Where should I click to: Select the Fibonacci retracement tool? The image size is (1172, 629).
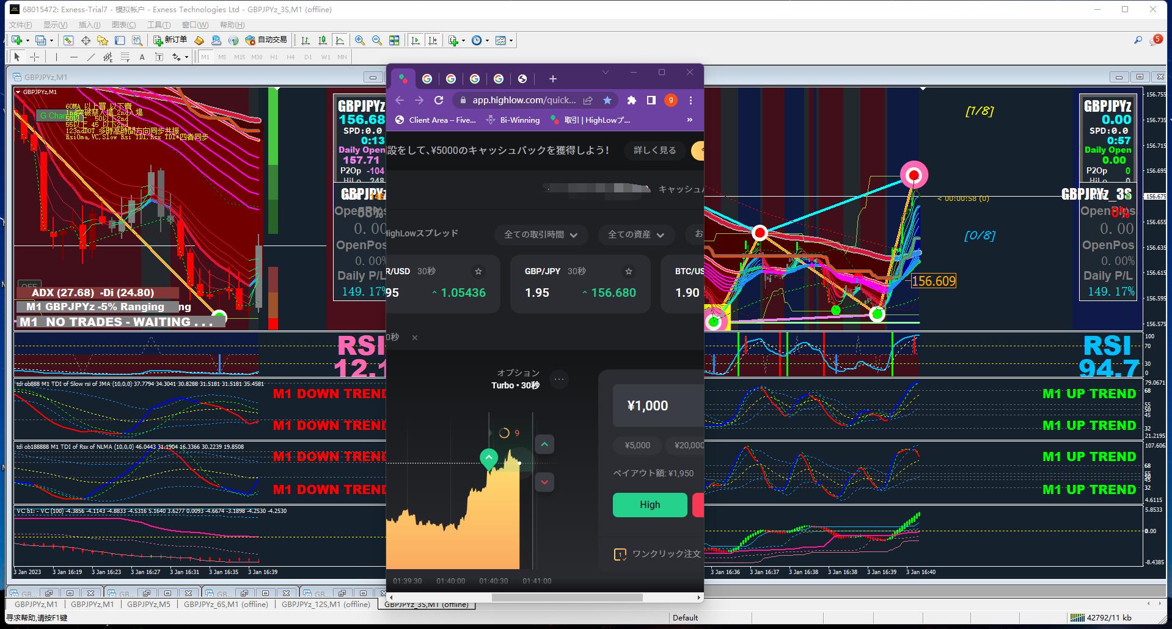tap(125, 57)
